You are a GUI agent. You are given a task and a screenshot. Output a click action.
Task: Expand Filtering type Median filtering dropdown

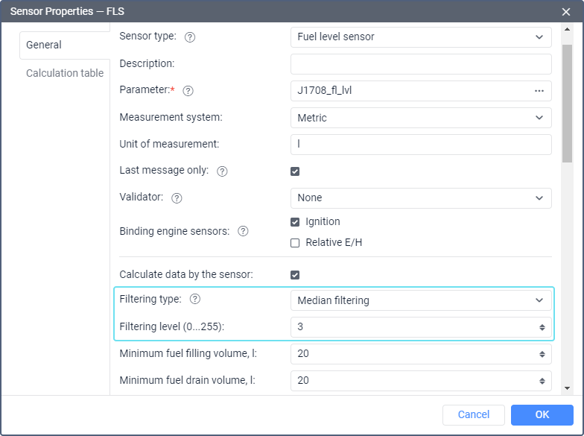[x=421, y=300]
